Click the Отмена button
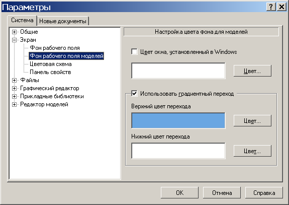 222,193
